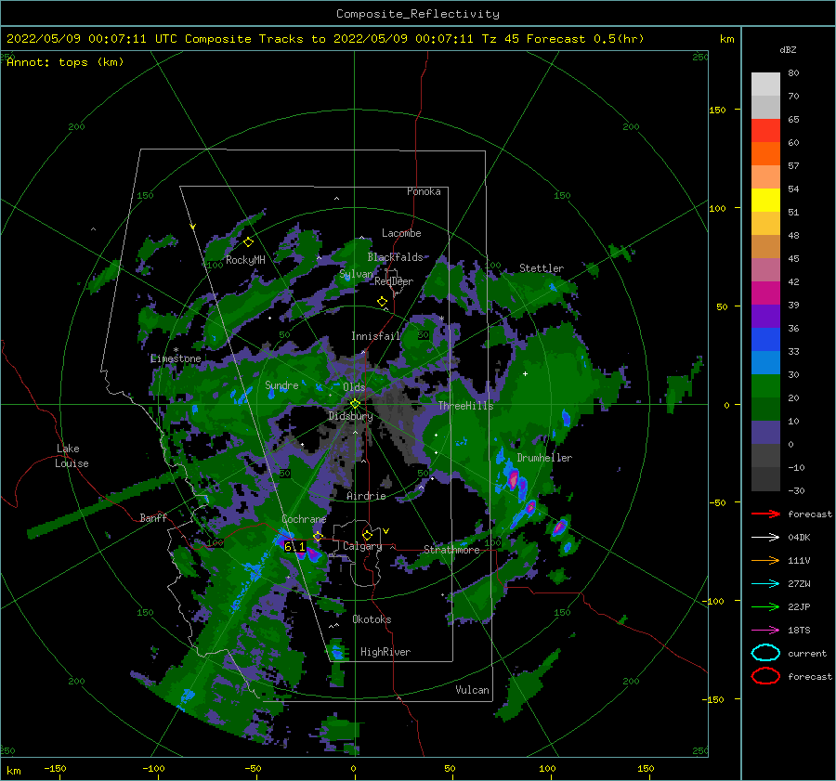Viewport: 836px width, 781px height.
Task: Pick the red 60-65 dBZ swatch
Action: (x=765, y=130)
